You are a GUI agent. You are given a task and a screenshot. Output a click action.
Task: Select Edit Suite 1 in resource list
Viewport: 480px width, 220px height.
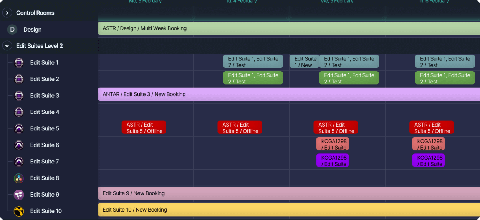pos(45,63)
